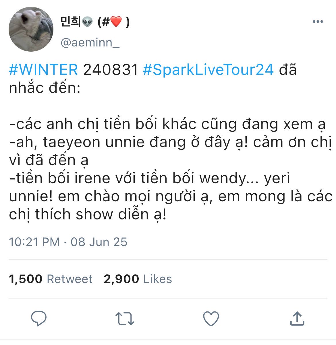
Task: View the 1,500 Retweet list
Action: 51,279
